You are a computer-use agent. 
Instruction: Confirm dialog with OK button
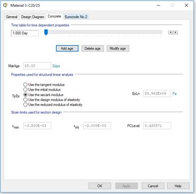(x=100, y=186)
